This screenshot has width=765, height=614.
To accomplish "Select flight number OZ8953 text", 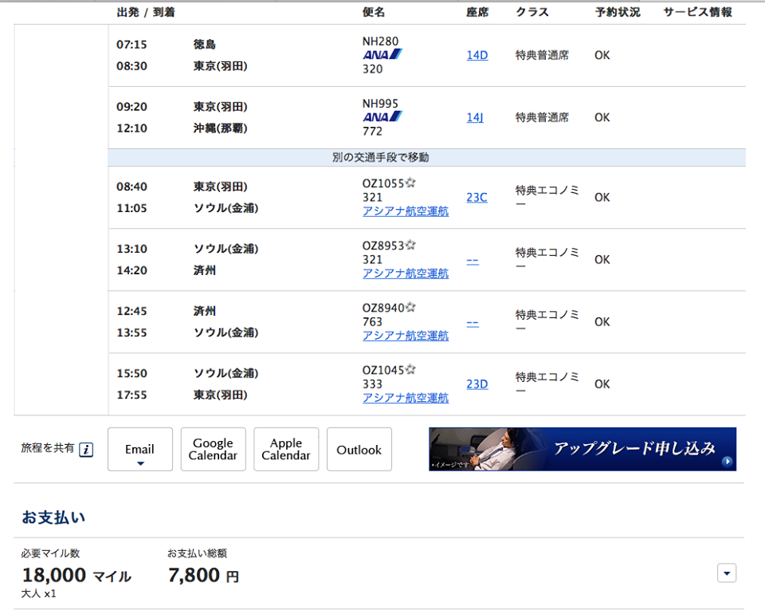I will pyautogui.click(x=383, y=246).
